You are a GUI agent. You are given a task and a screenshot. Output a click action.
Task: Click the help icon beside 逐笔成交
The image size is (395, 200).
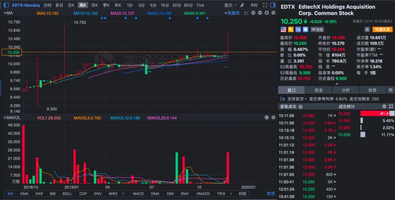[300, 107]
